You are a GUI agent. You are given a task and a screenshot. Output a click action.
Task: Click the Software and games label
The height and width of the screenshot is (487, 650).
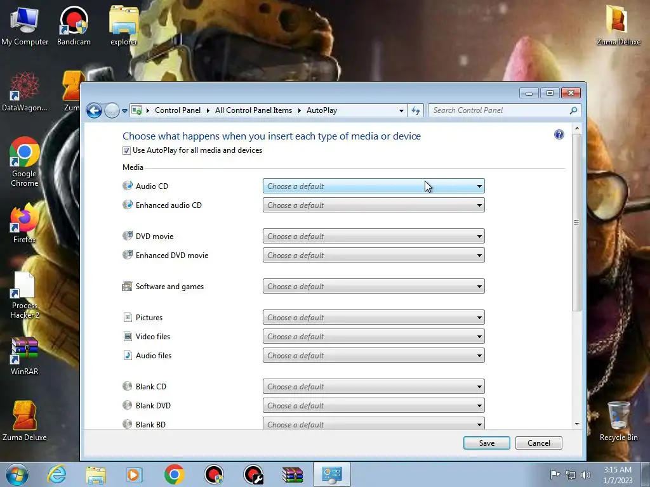coord(169,287)
